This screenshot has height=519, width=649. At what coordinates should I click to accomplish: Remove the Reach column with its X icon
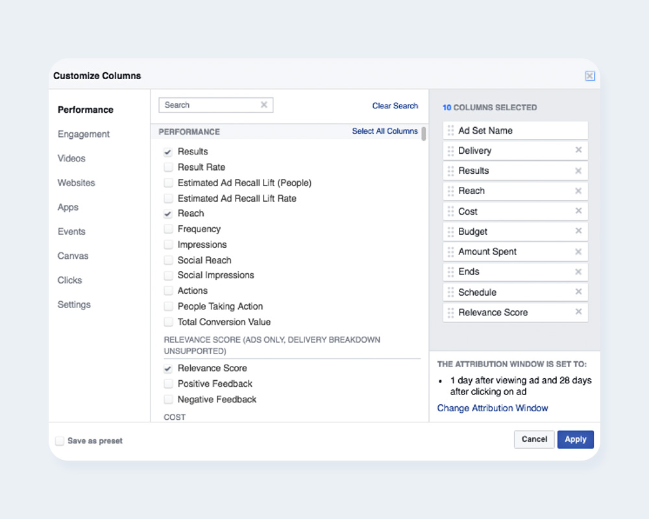tap(578, 191)
